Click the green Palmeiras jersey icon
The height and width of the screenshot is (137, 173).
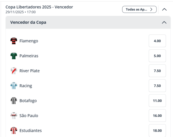14,56
